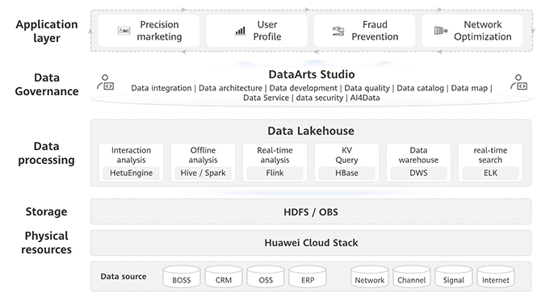Click the HetuEngine box
The height and width of the screenshot is (301, 541).
(x=131, y=173)
